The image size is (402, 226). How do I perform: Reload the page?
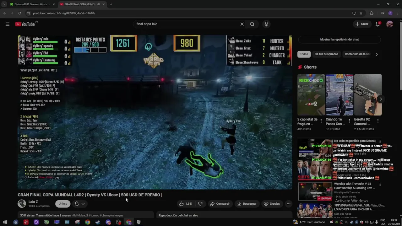point(19,13)
